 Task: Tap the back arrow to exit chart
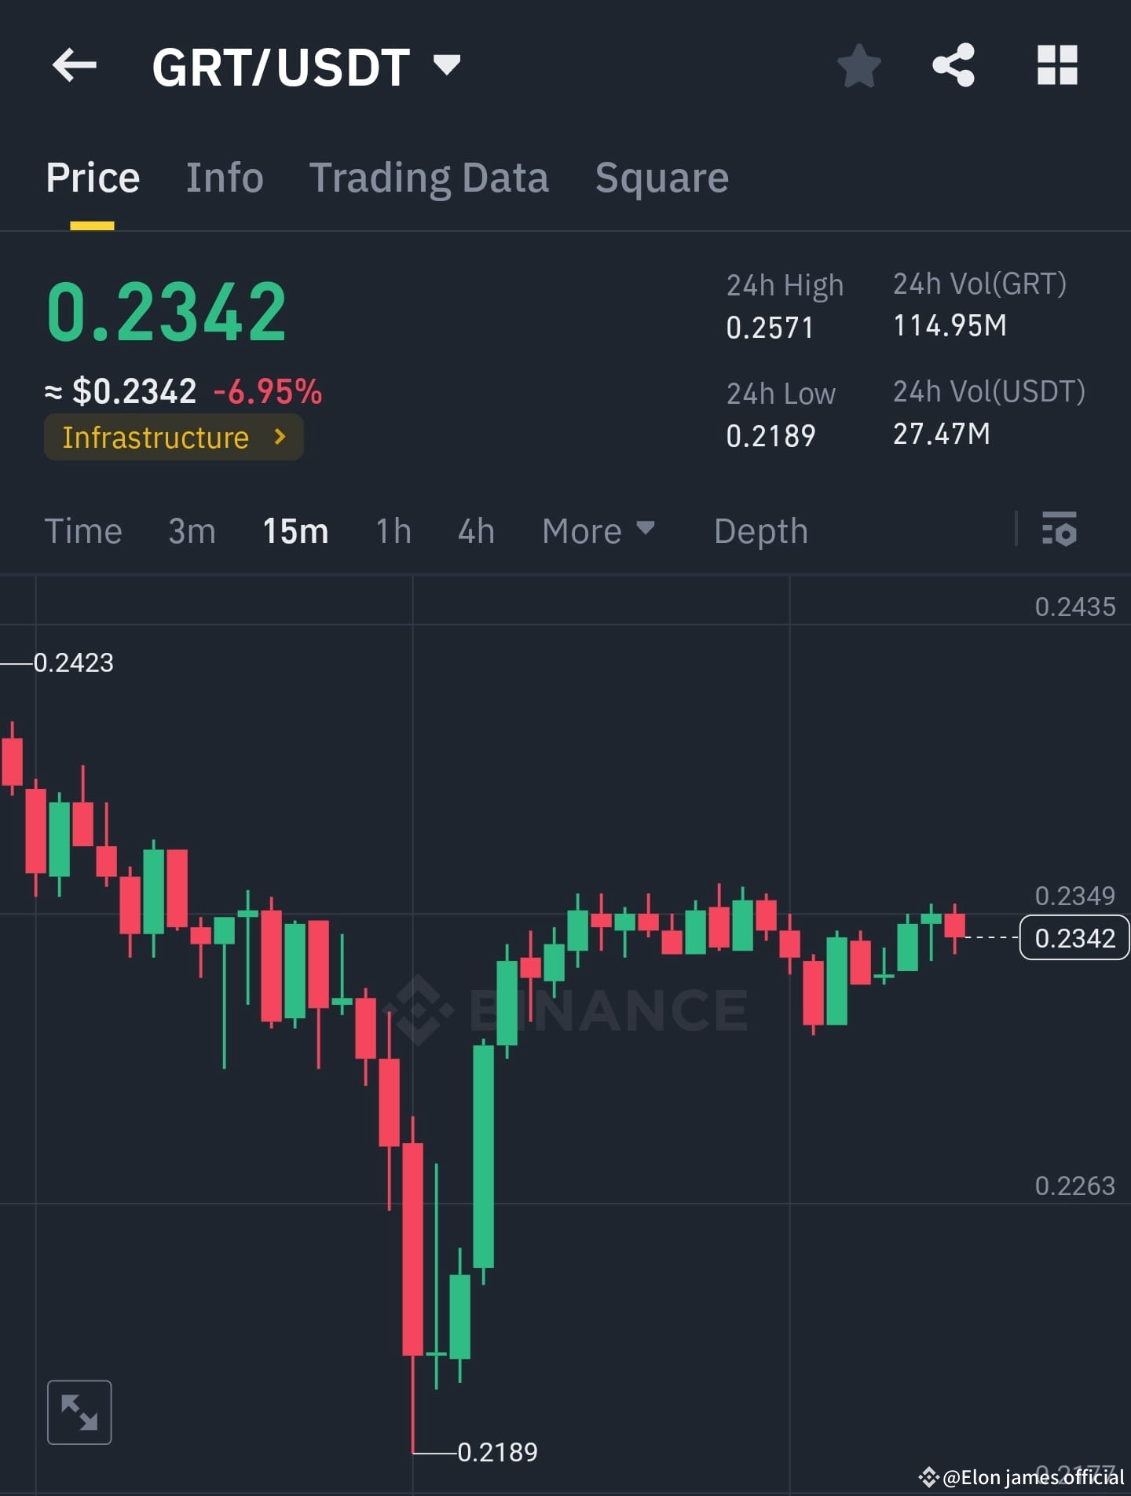point(75,65)
